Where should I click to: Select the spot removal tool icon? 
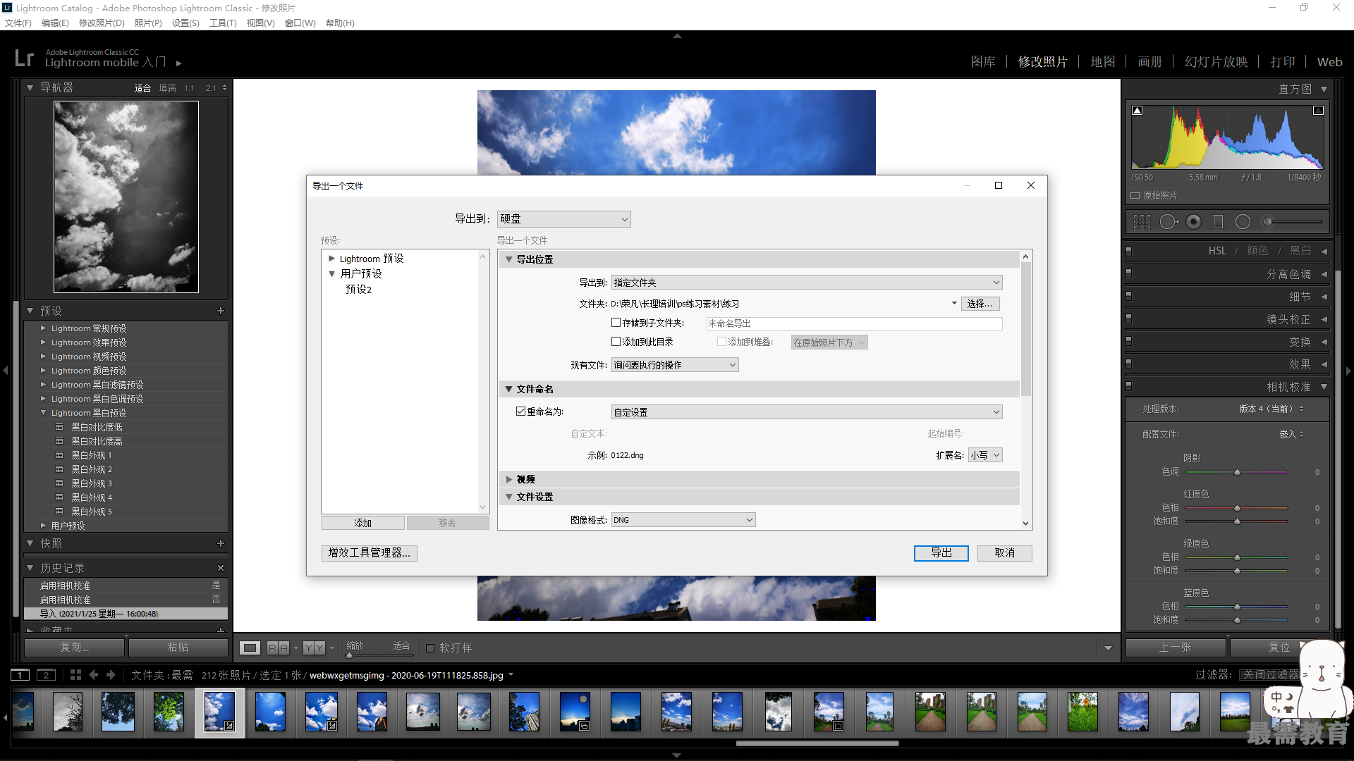(x=1169, y=222)
